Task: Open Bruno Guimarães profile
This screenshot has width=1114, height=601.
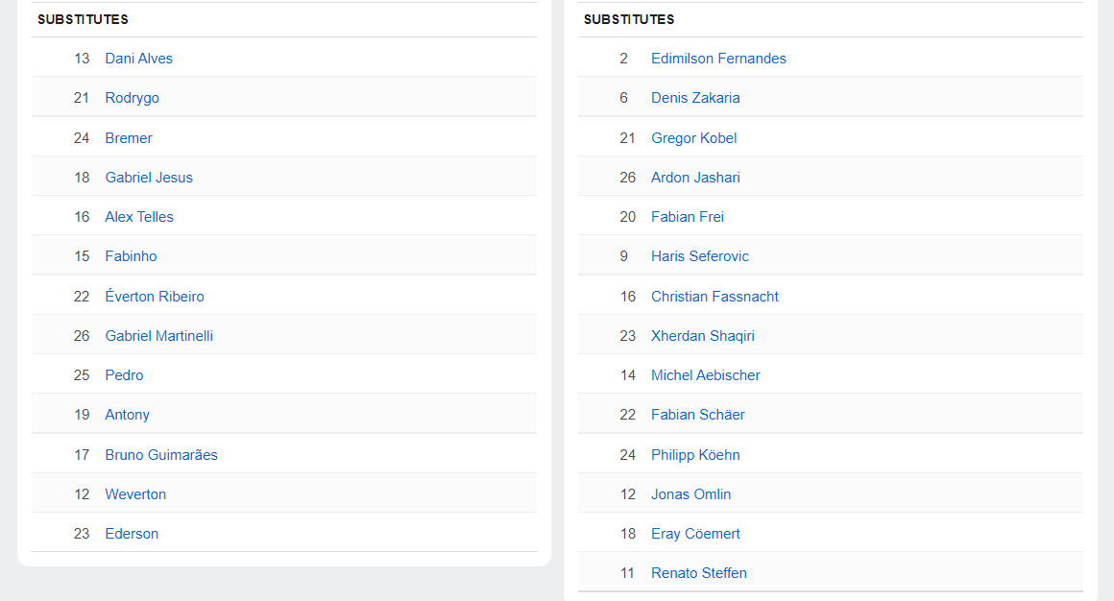Action: point(160,455)
